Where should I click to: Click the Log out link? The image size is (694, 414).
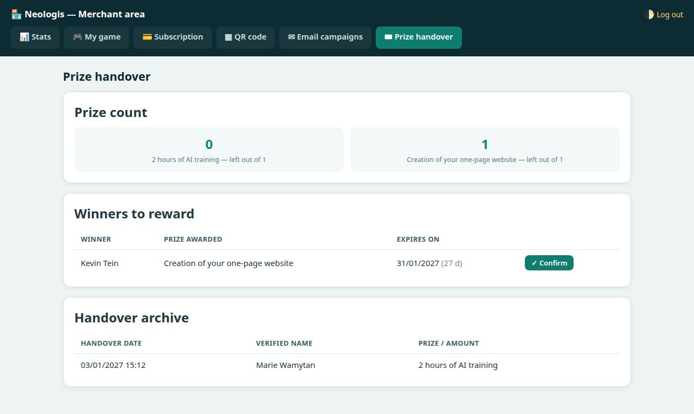point(670,15)
